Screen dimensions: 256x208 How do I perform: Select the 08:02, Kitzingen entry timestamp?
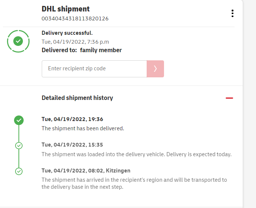click(x=86, y=171)
